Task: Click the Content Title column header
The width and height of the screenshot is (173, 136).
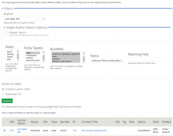Action: pos(90,122)
